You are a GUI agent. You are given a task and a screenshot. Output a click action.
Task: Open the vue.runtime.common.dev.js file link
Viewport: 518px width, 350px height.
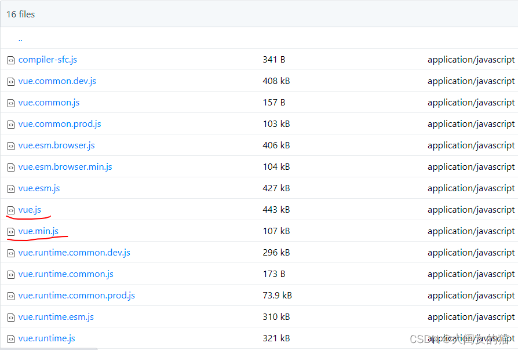74,253
